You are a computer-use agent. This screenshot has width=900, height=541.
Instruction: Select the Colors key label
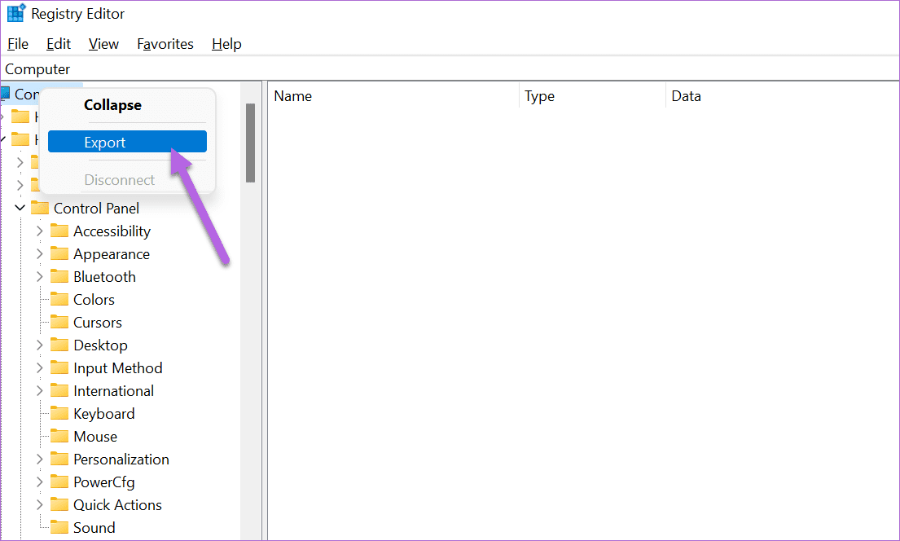(x=94, y=300)
